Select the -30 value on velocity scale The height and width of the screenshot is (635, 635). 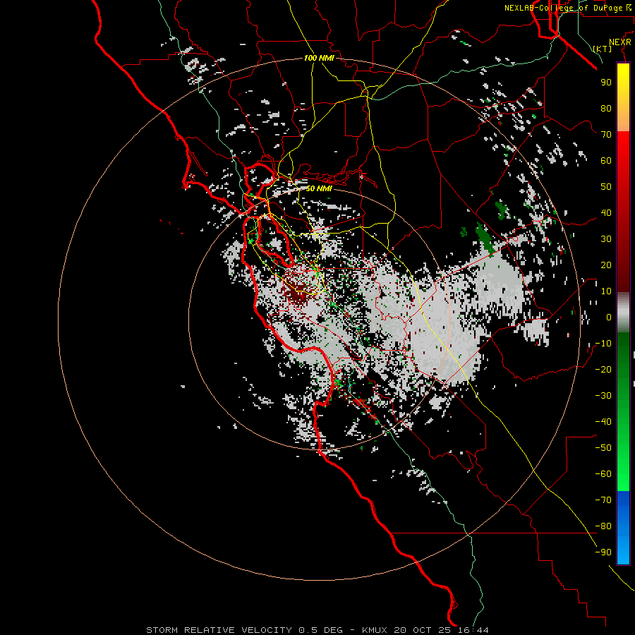(x=603, y=396)
